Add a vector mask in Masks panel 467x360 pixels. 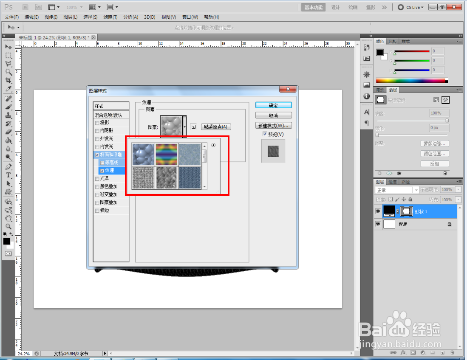point(446,100)
